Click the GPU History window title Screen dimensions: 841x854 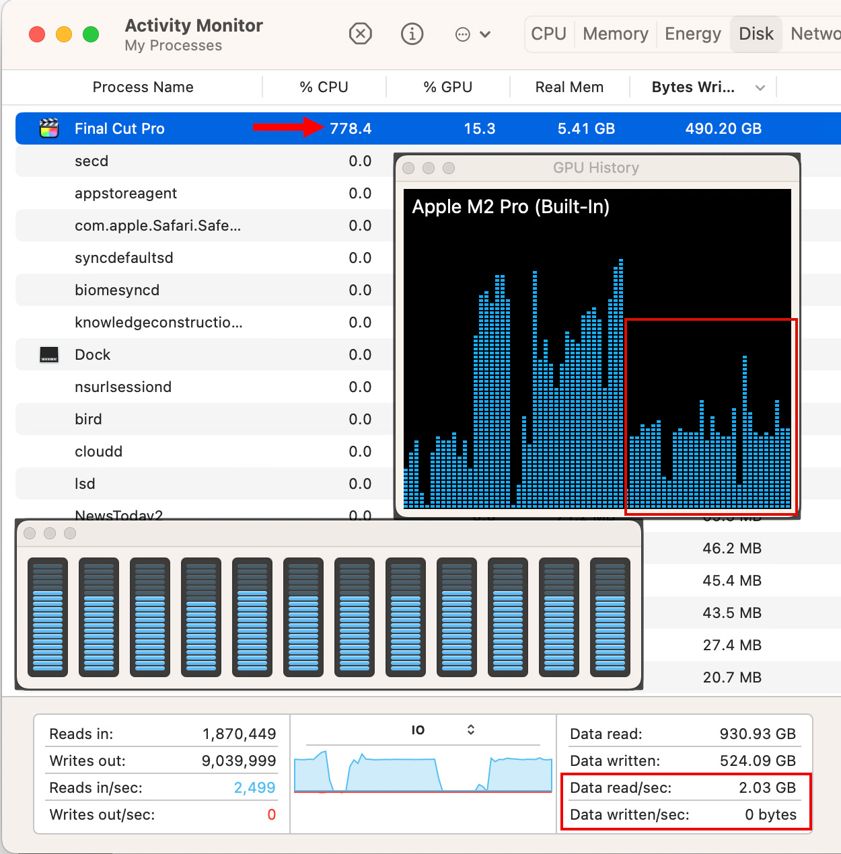tap(596, 167)
